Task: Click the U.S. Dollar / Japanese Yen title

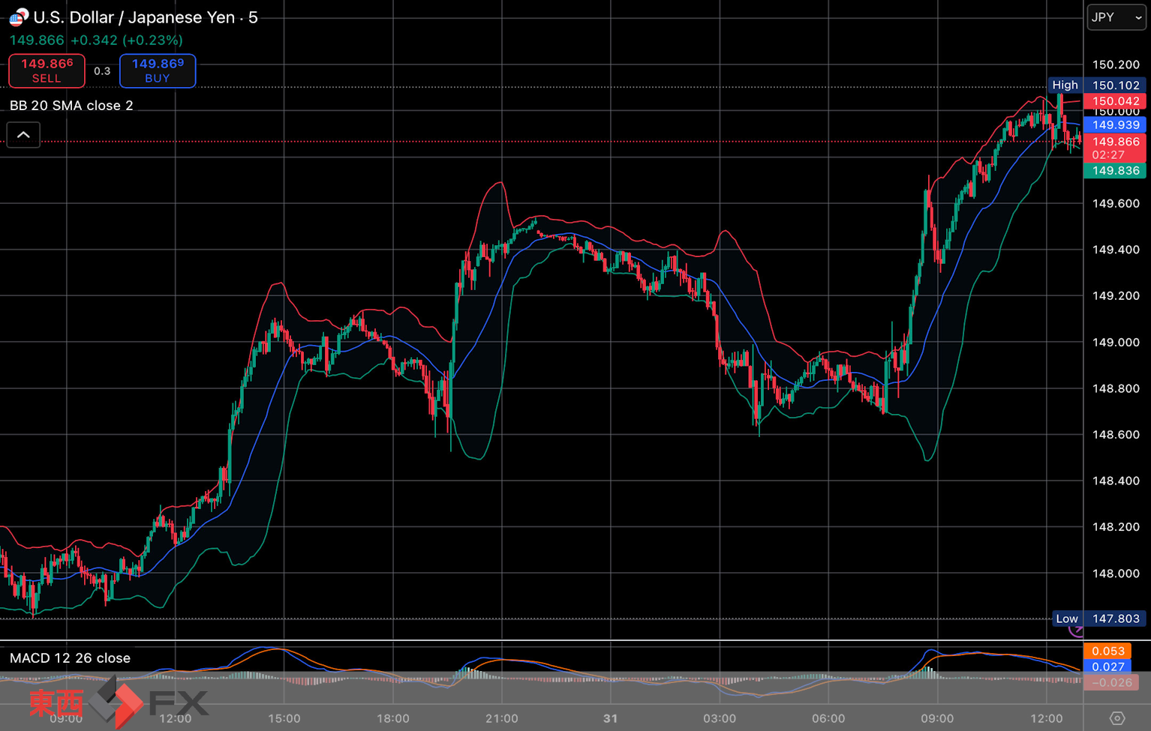Action: [134, 17]
